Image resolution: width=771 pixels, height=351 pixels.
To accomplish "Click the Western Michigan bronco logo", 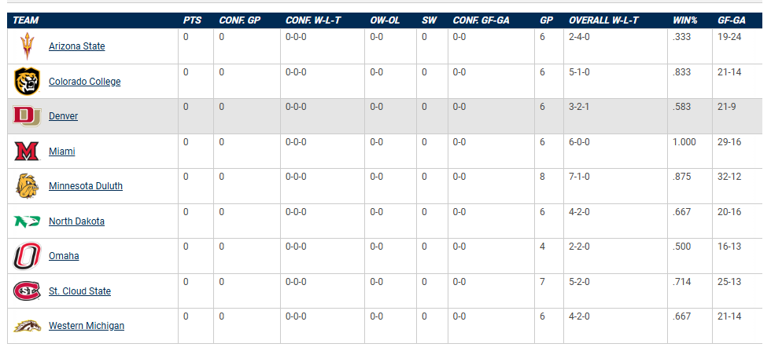I will pyautogui.click(x=28, y=326).
